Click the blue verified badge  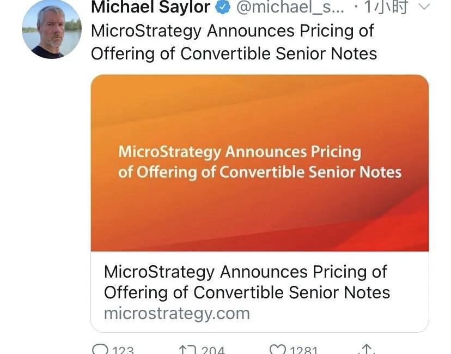click(x=223, y=8)
